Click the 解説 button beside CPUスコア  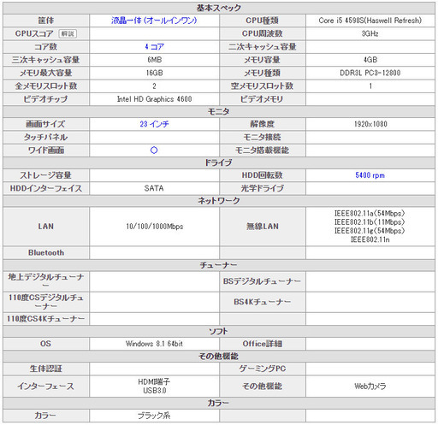[68, 33]
